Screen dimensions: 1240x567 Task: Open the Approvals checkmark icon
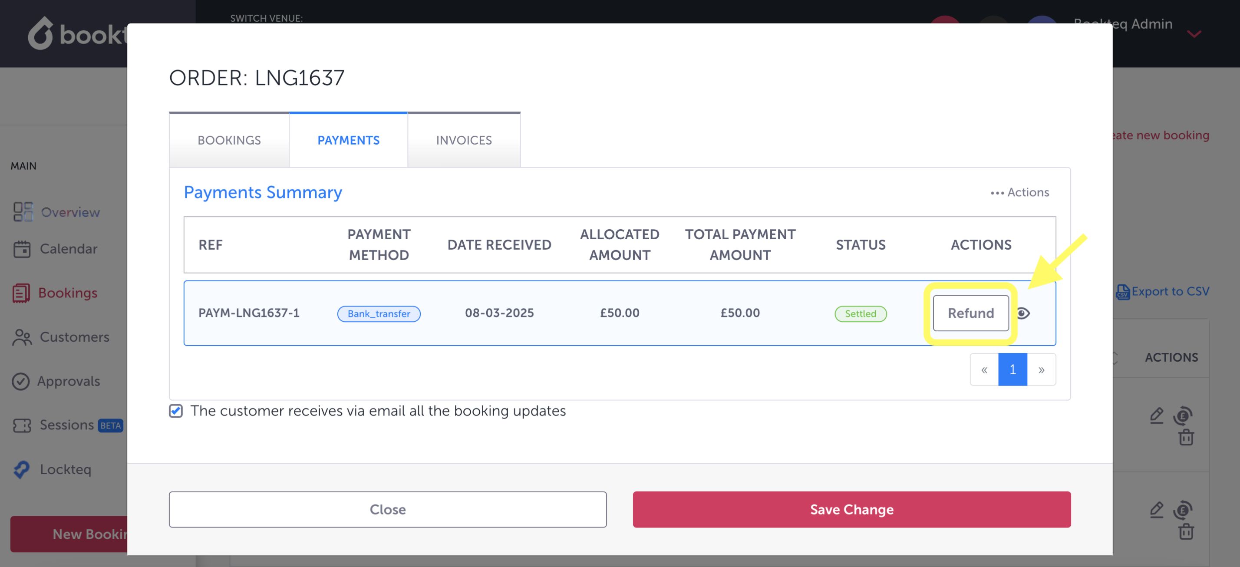pos(21,381)
